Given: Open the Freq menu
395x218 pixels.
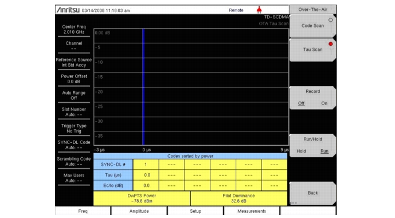Looking at the screenshot, I should (83, 211).
